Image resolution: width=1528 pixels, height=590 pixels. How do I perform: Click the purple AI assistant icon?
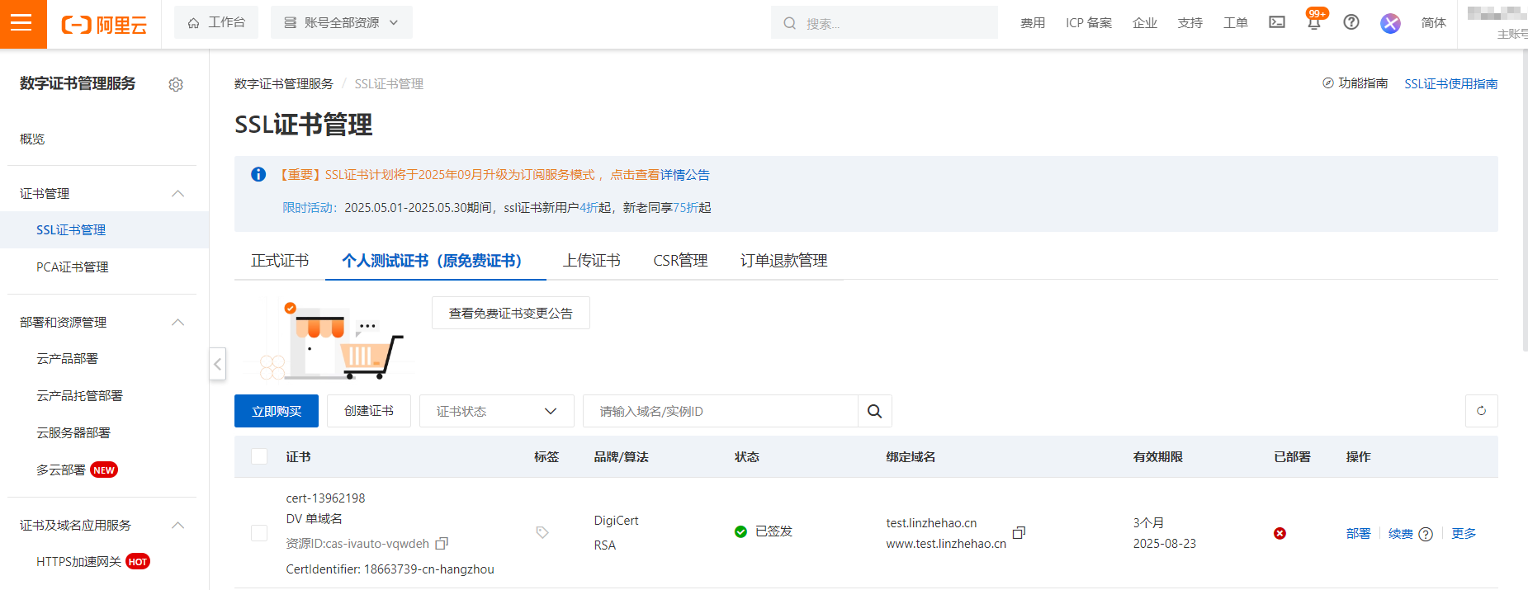click(x=1390, y=23)
